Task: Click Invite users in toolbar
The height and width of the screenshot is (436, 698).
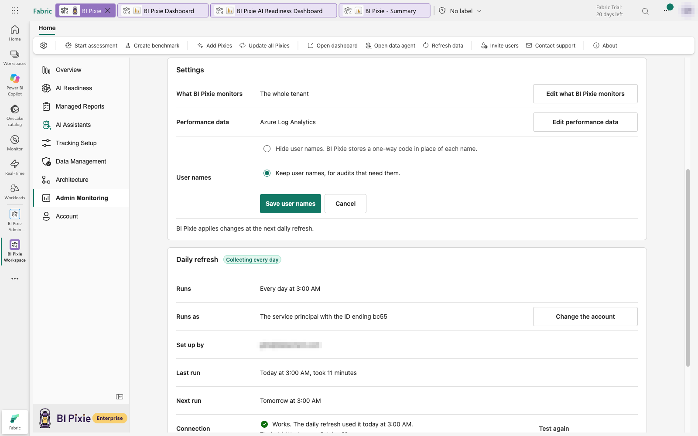Action: click(500, 45)
